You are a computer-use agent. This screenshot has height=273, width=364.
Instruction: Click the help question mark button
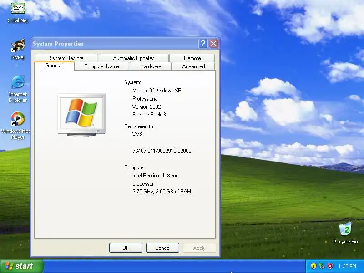(203, 43)
